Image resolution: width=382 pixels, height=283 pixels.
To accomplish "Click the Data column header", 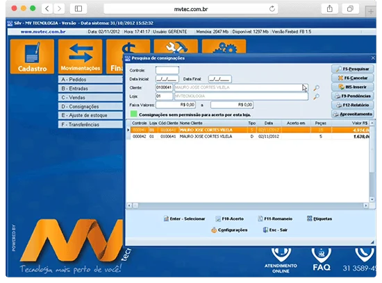I will point(269,123).
